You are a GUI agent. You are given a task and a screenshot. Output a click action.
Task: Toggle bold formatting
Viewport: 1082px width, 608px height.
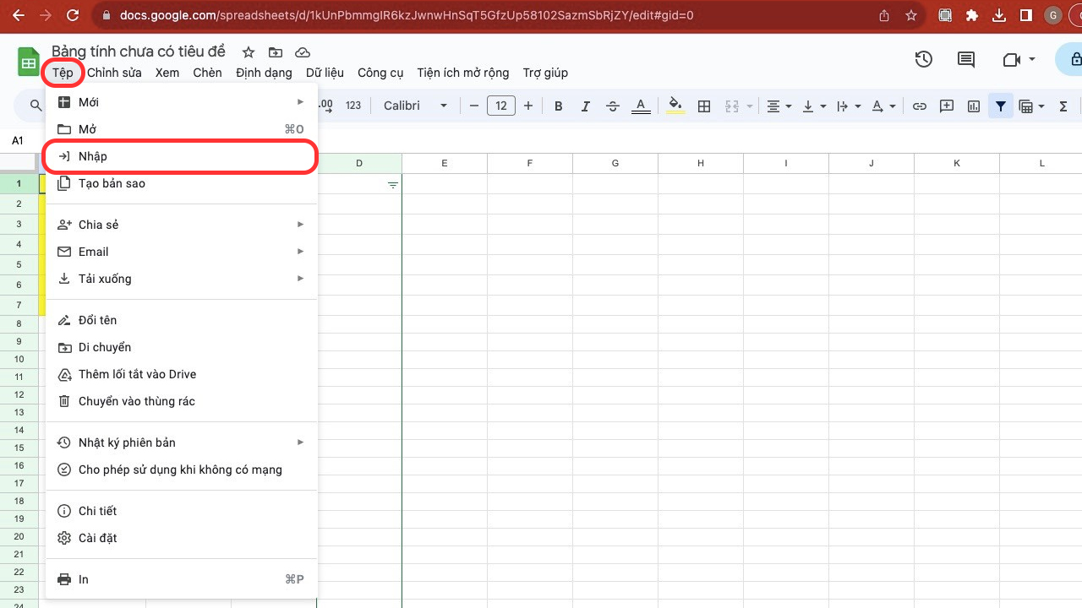tap(558, 106)
